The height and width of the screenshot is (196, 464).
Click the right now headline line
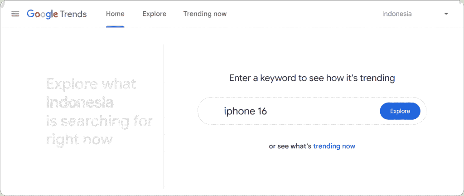tap(79, 140)
